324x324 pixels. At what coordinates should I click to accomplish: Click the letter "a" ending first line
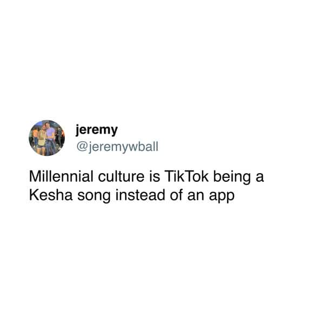pos(260,178)
